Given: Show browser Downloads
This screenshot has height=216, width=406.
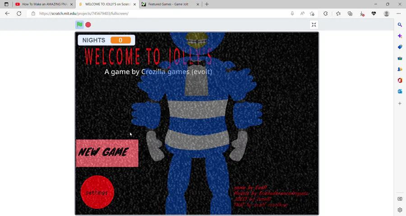Looking at the screenshot, I should (362, 14).
